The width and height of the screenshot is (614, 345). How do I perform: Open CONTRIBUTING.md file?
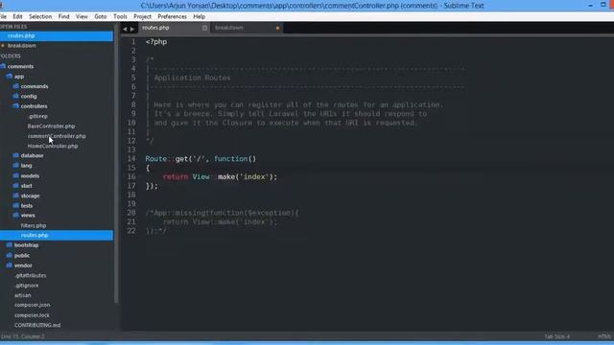[x=37, y=325]
